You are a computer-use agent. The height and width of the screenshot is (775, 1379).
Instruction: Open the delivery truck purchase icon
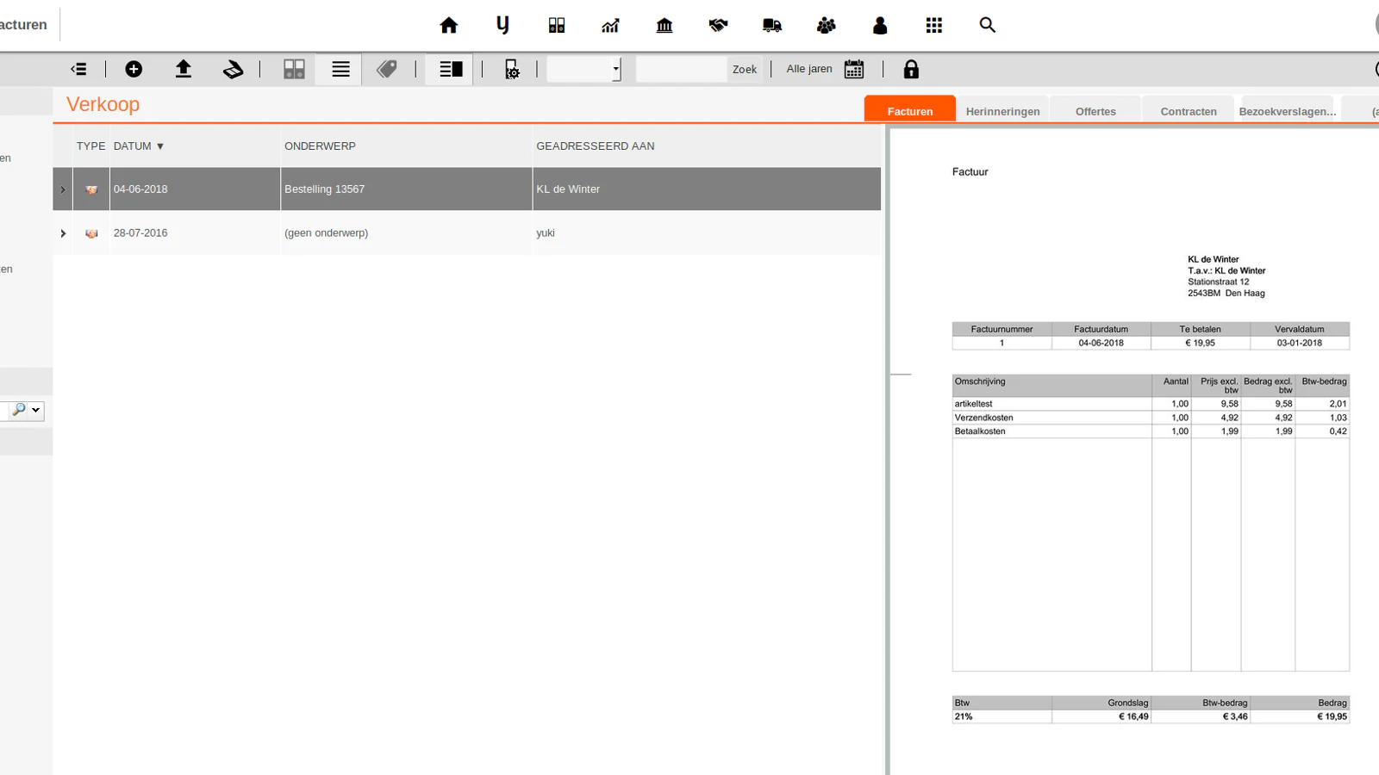pos(772,26)
